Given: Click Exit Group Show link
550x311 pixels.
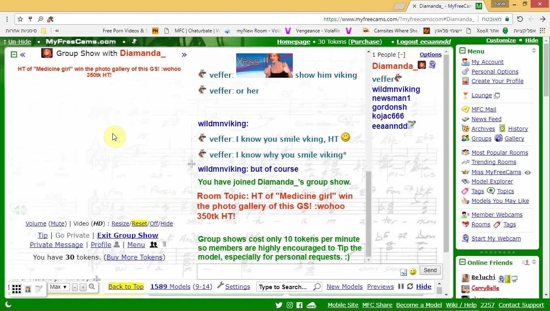Looking at the screenshot, I should pos(127,235).
